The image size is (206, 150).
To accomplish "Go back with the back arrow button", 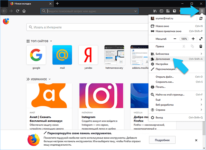I will pyautogui.click(x=4, y=11).
